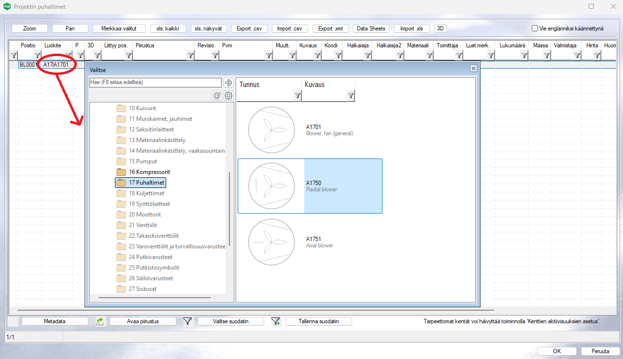The width and height of the screenshot is (623, 359).
Task: Click the search arrow icon beside Hae field
Action: pos(228,83)
